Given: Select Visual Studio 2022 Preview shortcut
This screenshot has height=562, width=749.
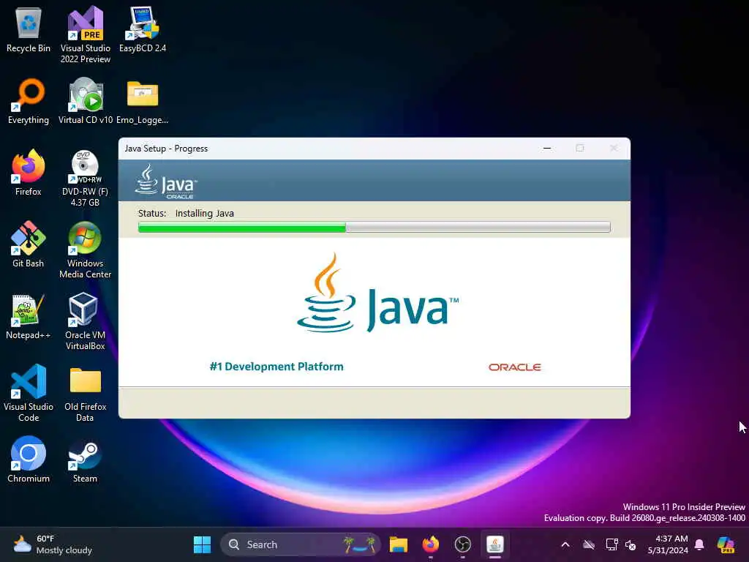Looking at the screenshot, I should click(85, 34).
